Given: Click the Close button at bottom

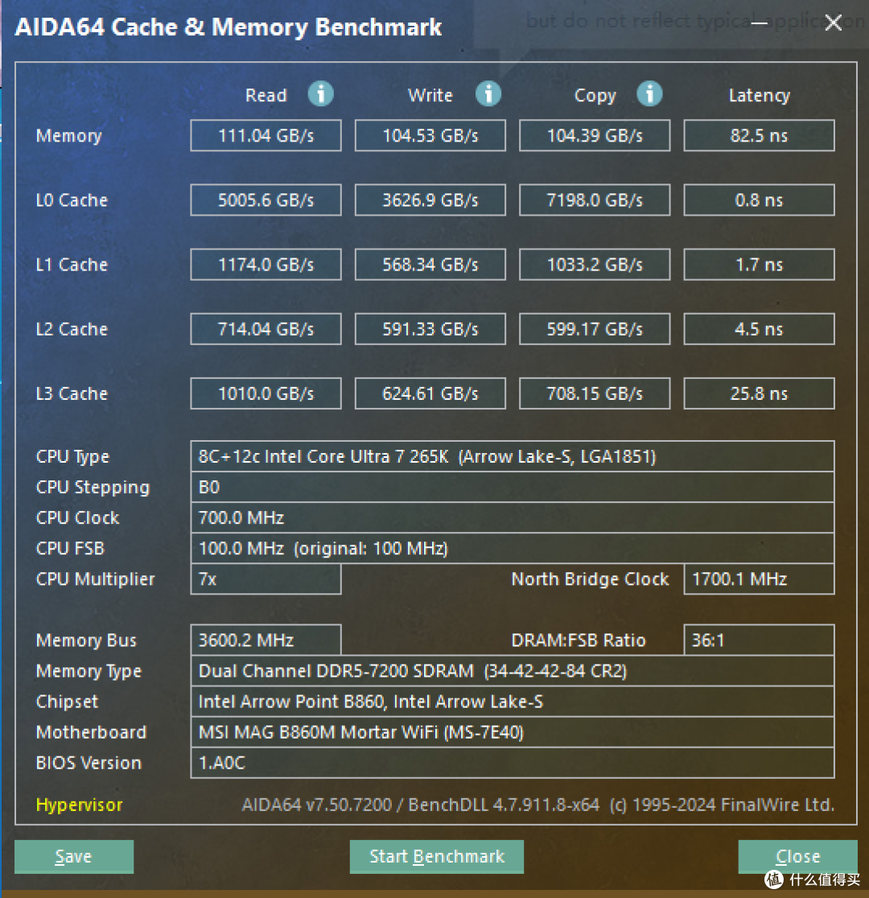Looking at the screenshot, I should tap(797, 857).
